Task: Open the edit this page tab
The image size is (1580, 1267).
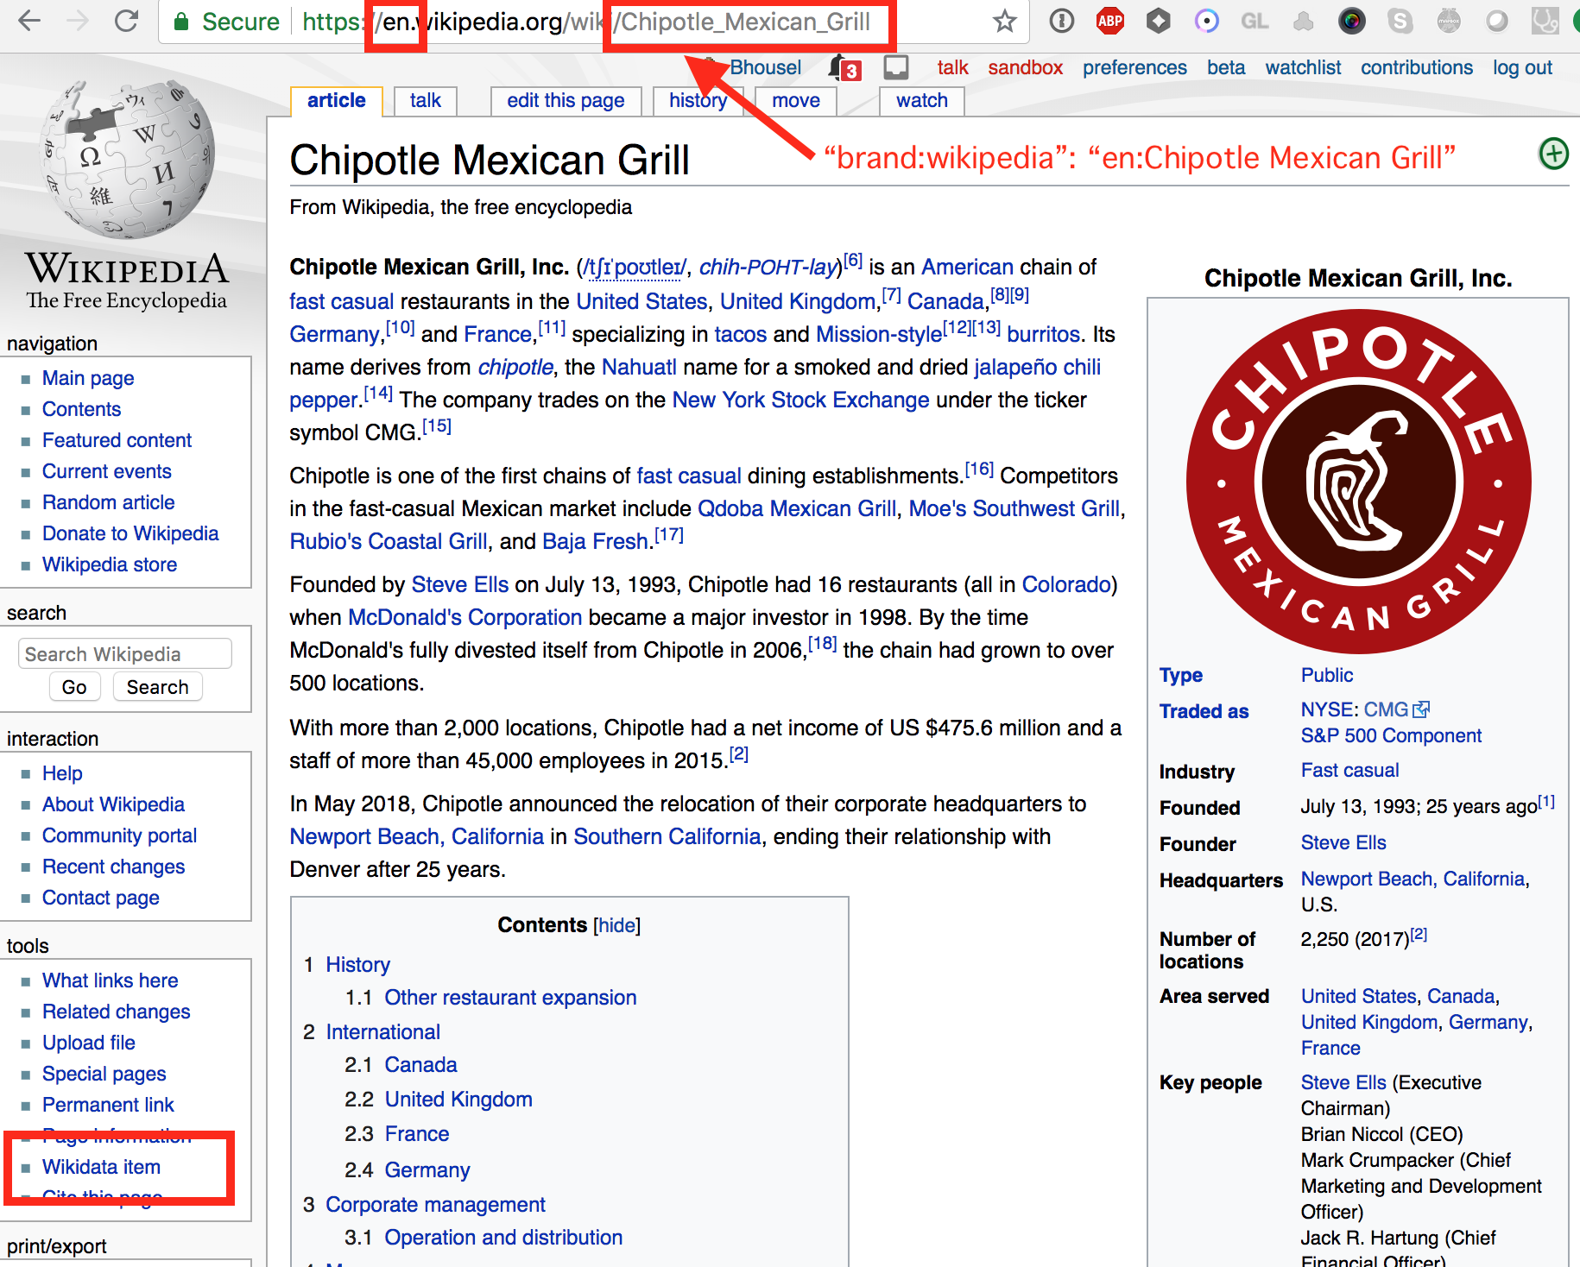Action: [566, 101]
